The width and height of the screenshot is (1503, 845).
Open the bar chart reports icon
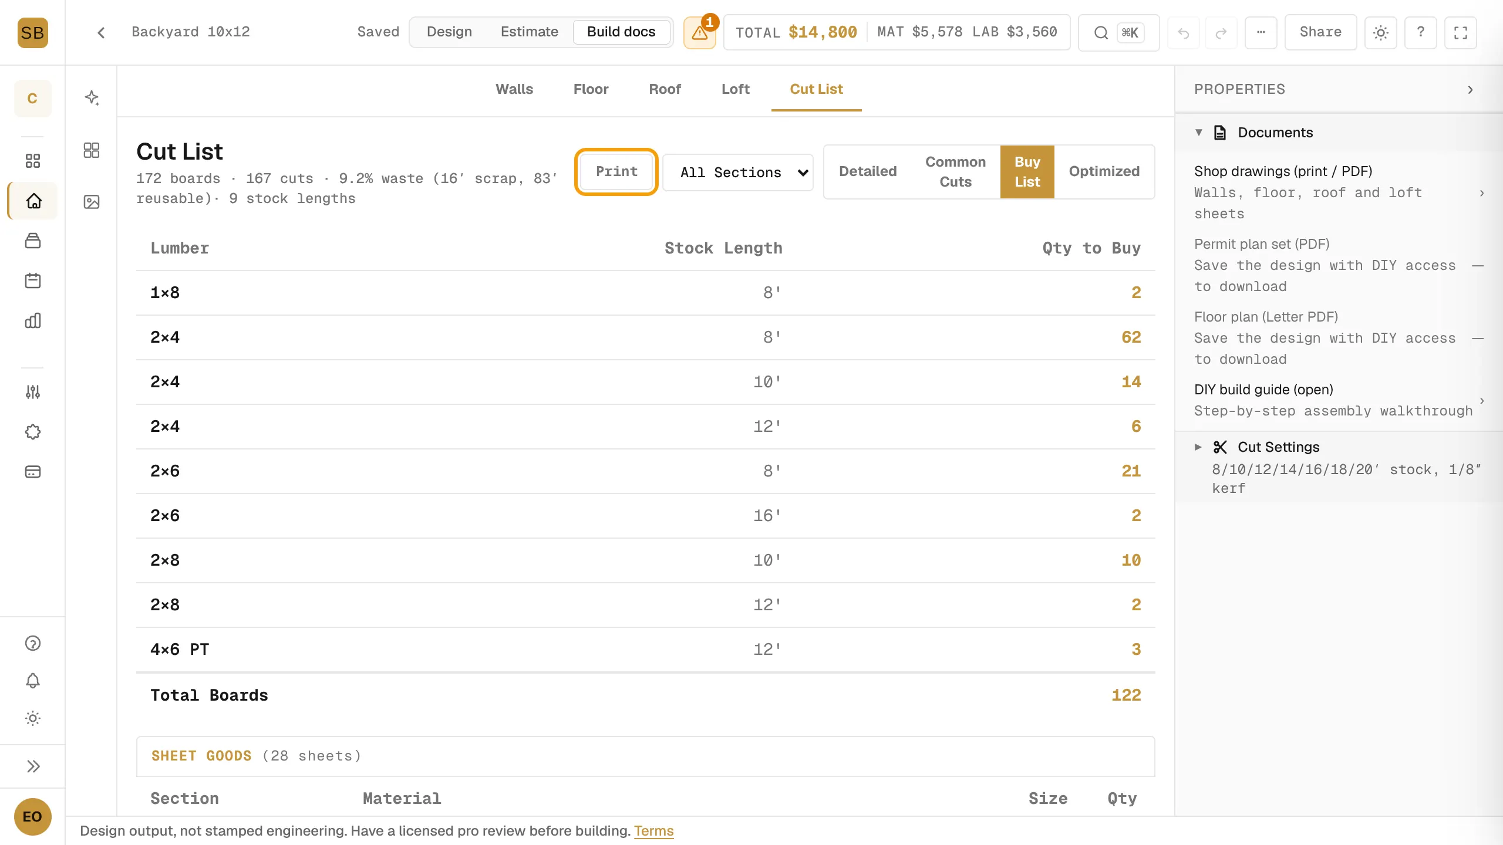(x=33, y=320)
